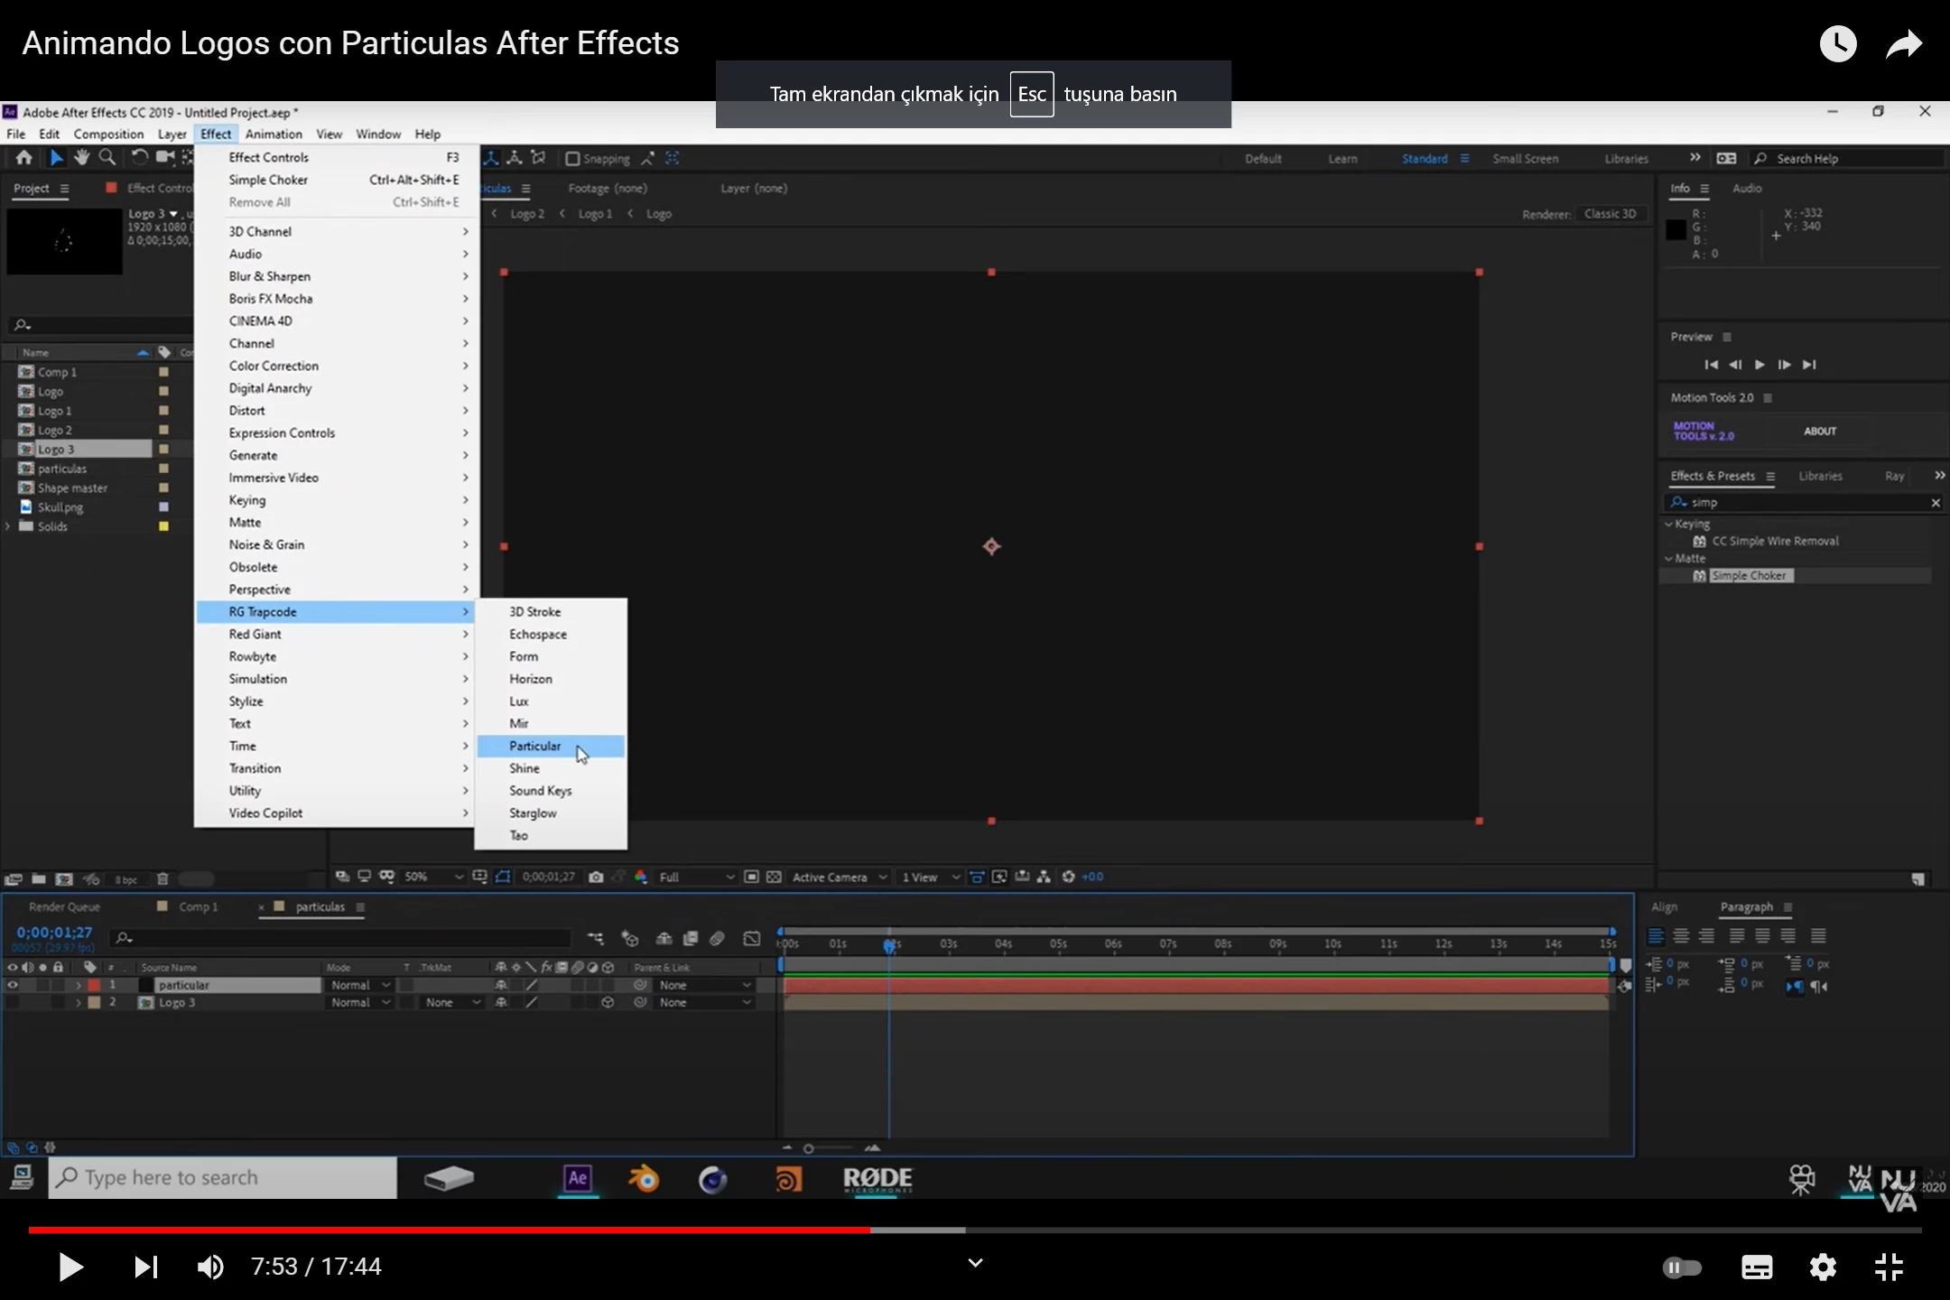This screenshot has height=1300, width=1950.
Task: Toggle the YouTube autoplay switch
Action: click(1682, 1267)
